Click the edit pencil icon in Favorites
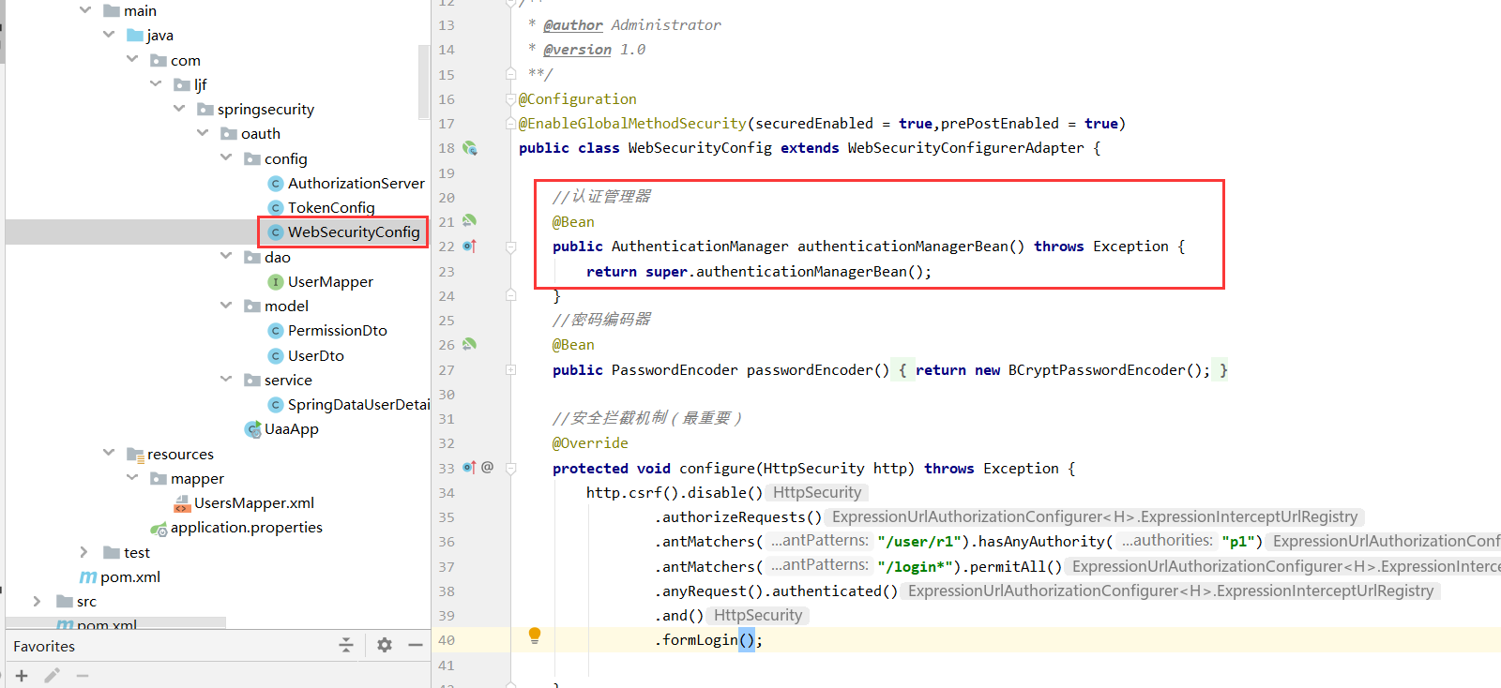 point(53,675)
